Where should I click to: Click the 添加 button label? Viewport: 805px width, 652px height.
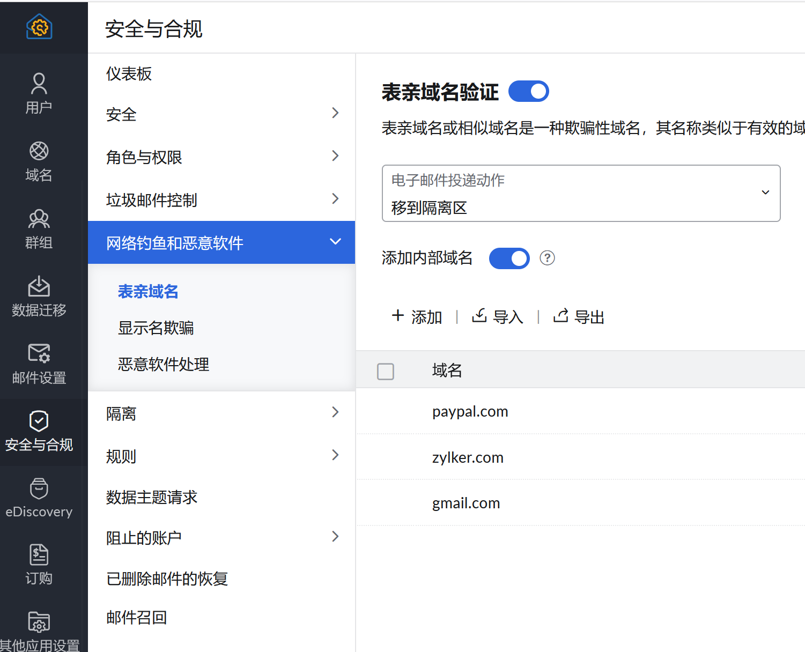[x=427, y=317]
